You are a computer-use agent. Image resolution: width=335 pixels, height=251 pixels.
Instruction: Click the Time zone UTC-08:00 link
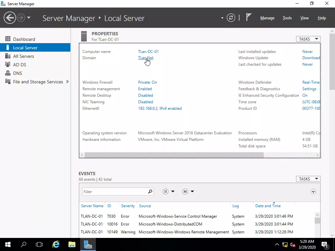[311, 102]
